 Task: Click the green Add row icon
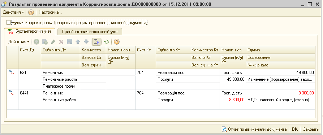tap(36, 42)
